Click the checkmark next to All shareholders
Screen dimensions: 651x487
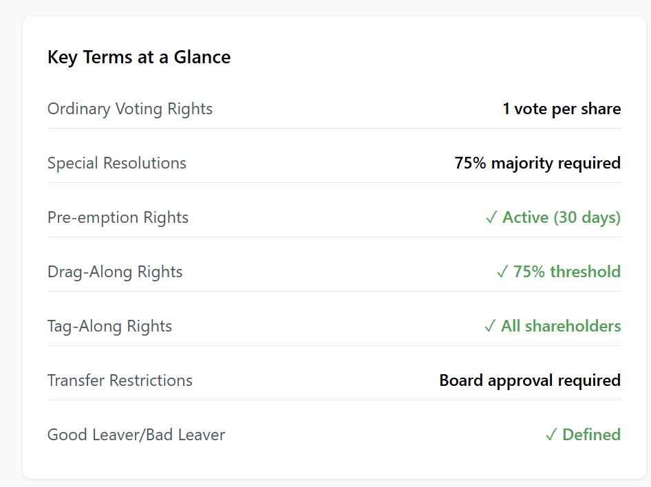pyautogui.click(x=490, y=327)
